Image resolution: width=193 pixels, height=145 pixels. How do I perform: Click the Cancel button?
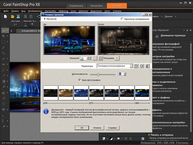pos(97,128)
